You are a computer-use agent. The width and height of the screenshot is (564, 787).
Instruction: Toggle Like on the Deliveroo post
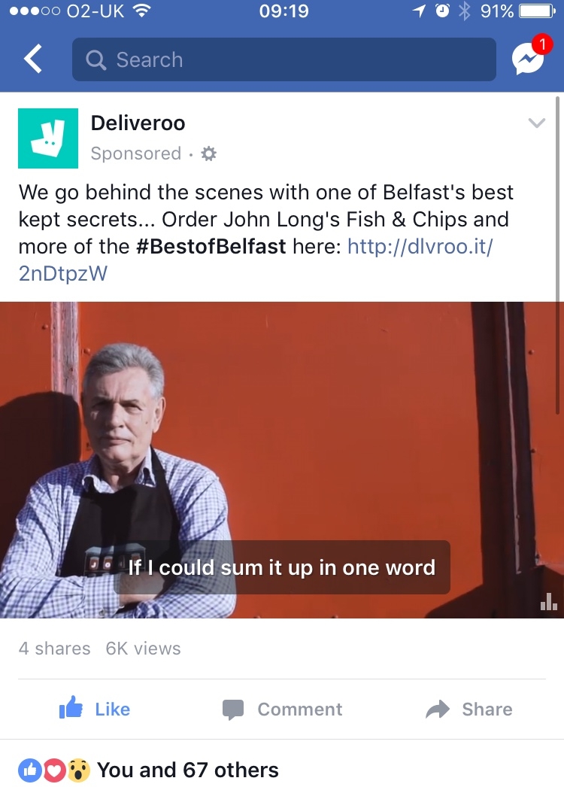point(94,709)
